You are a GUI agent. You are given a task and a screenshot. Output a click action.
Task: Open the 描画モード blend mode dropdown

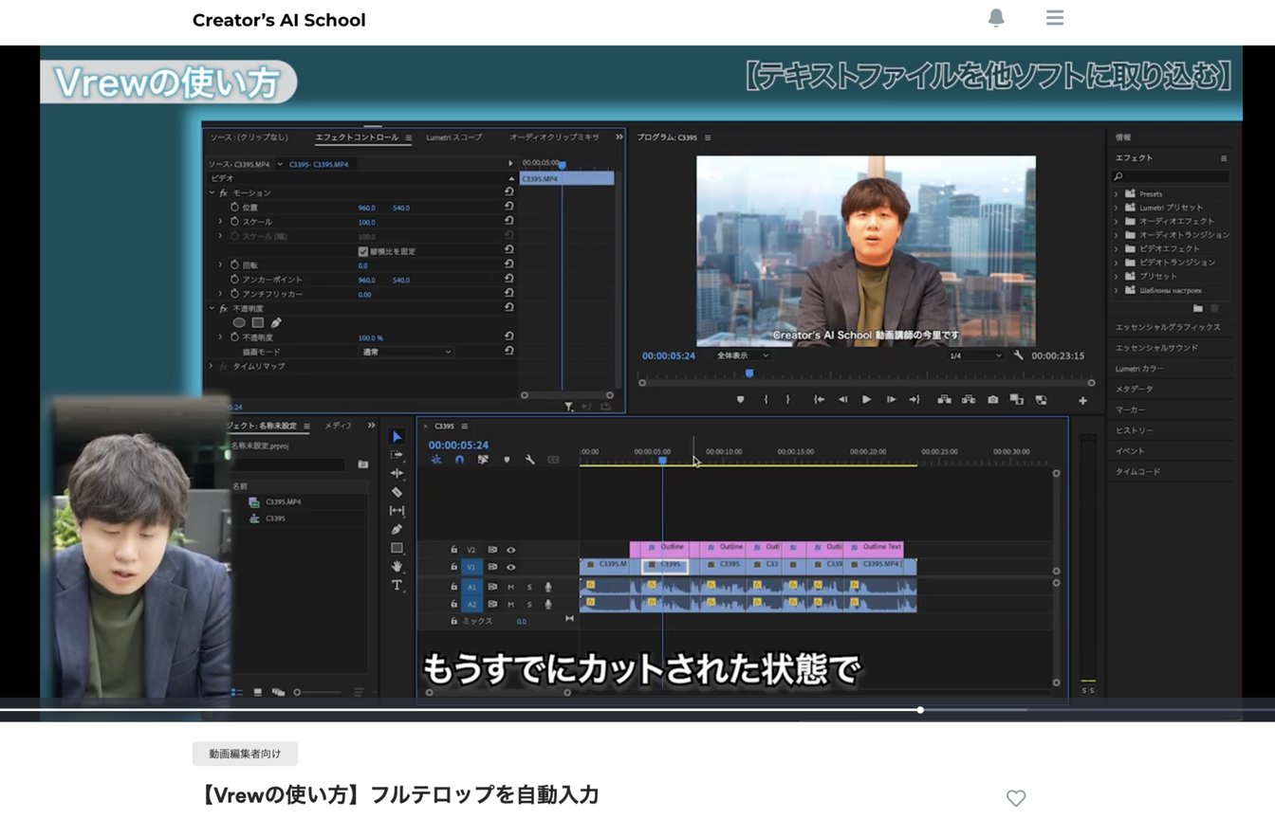tap(408, 352)
